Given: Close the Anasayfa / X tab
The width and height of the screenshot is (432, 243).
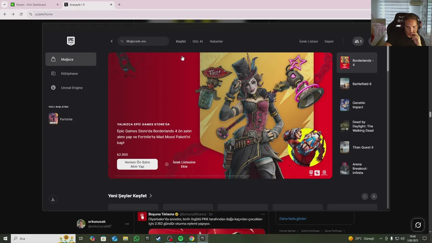Looking at the screenshot, I should pyautogui.click(x=111, y=5).
